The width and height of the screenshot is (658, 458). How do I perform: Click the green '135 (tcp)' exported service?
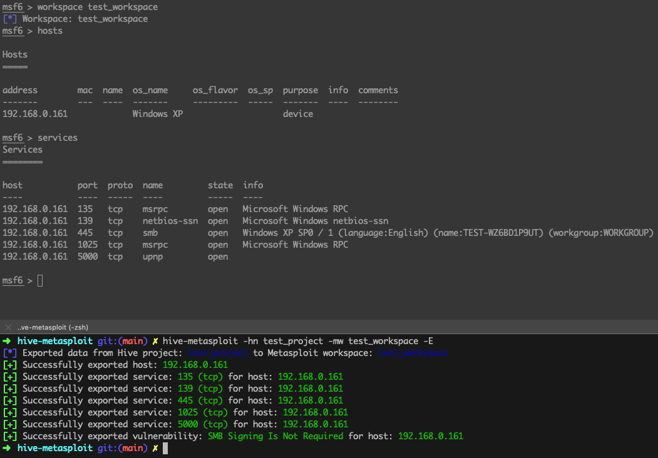(x=200, y=377)
